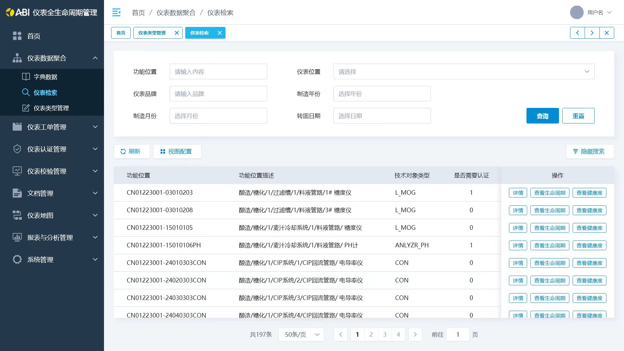Open 详情 for CN01223001-15010106PH

pos(518,245)
